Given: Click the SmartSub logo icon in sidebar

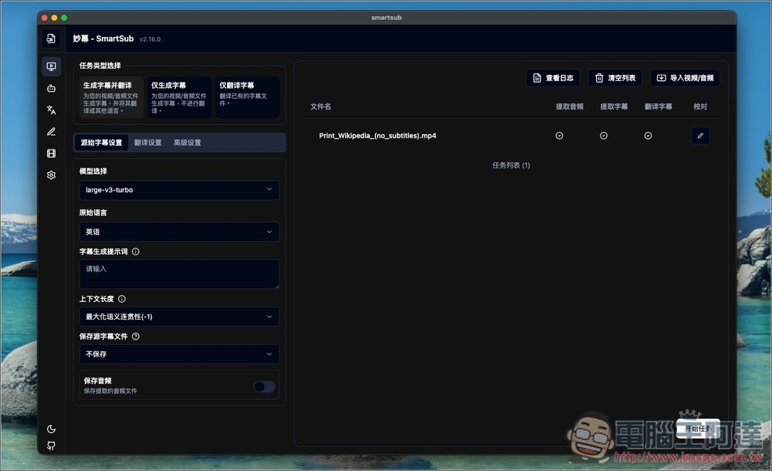Looking at the screenshot, I should 51,39.
